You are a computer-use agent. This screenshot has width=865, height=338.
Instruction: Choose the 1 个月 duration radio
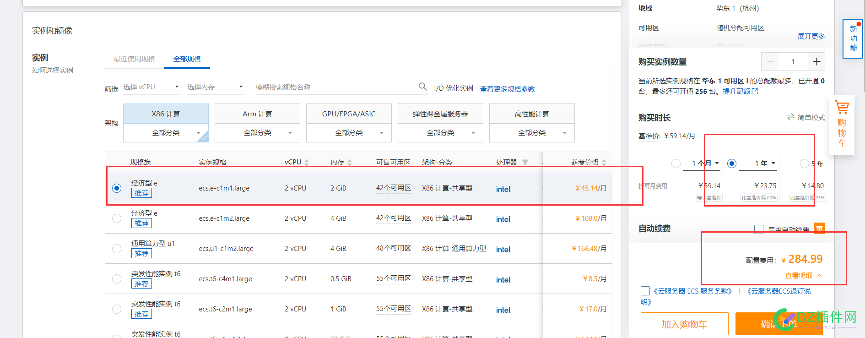tap(676, 164)
